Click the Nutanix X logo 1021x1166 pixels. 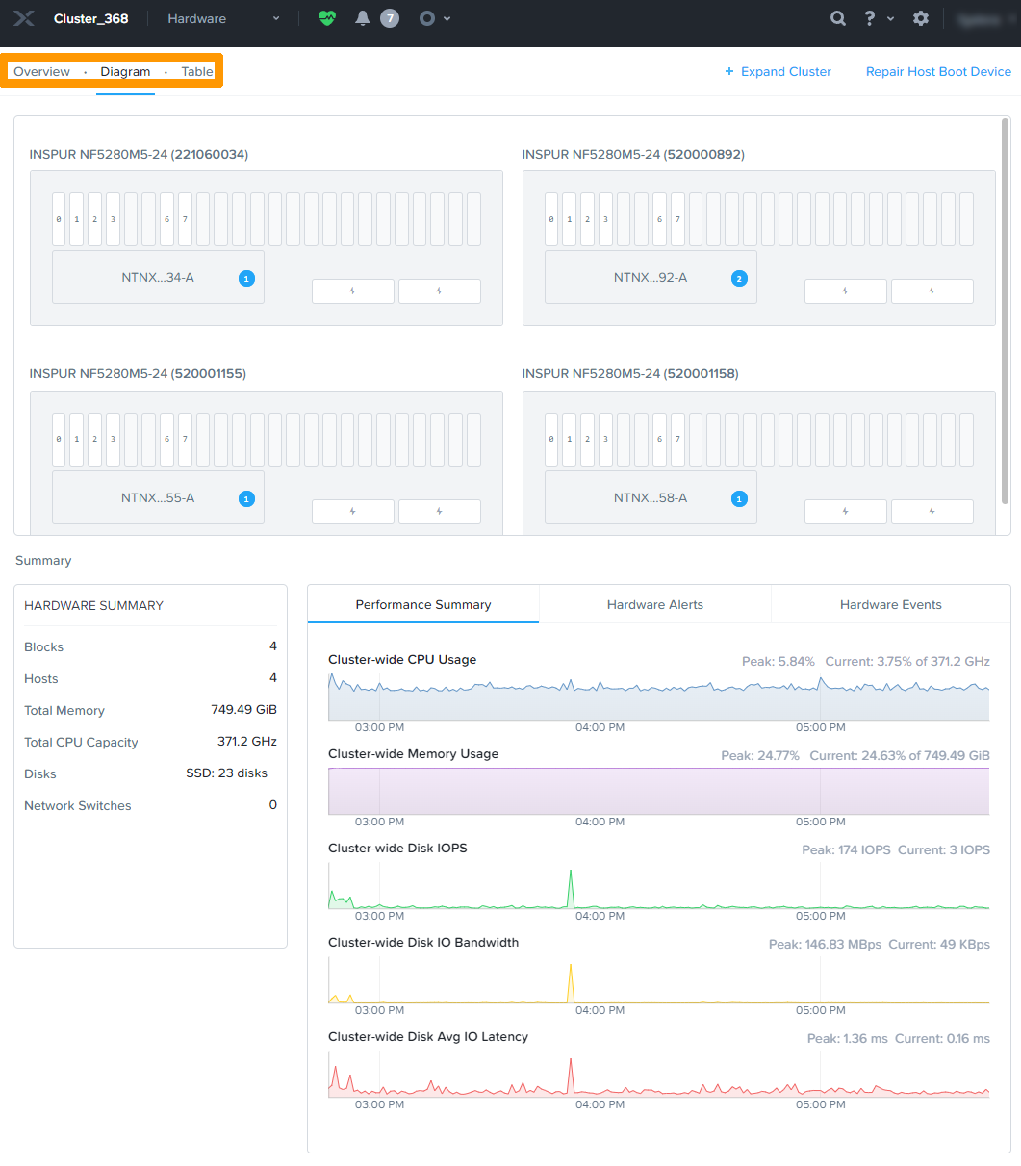point(24,18)
